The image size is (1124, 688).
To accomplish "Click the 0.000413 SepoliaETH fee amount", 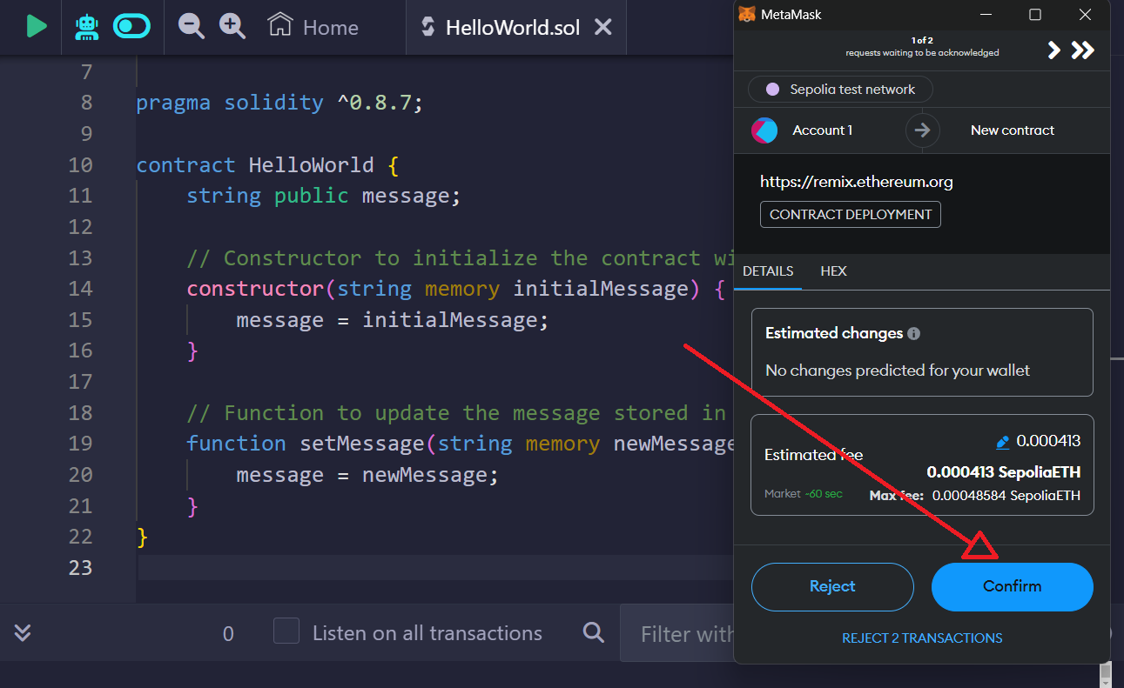I will (x=1004, y=472).
